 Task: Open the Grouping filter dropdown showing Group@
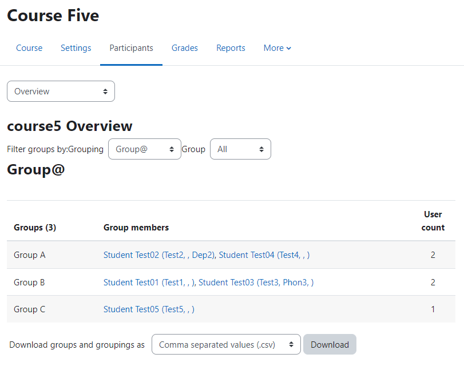(x=145, y=149)
